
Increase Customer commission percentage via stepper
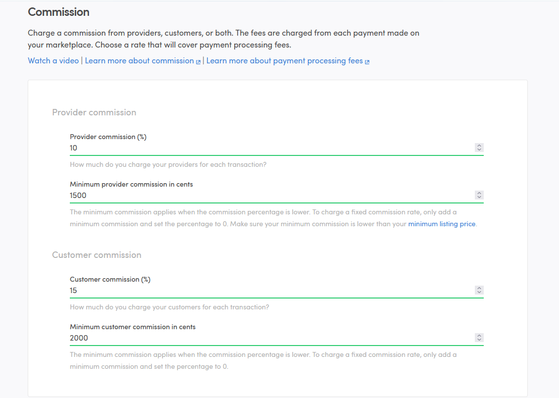pos(478,288)
